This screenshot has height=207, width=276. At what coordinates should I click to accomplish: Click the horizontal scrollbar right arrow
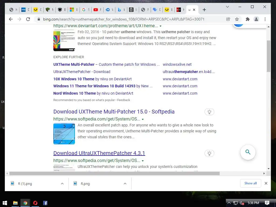tap(264, 173)
